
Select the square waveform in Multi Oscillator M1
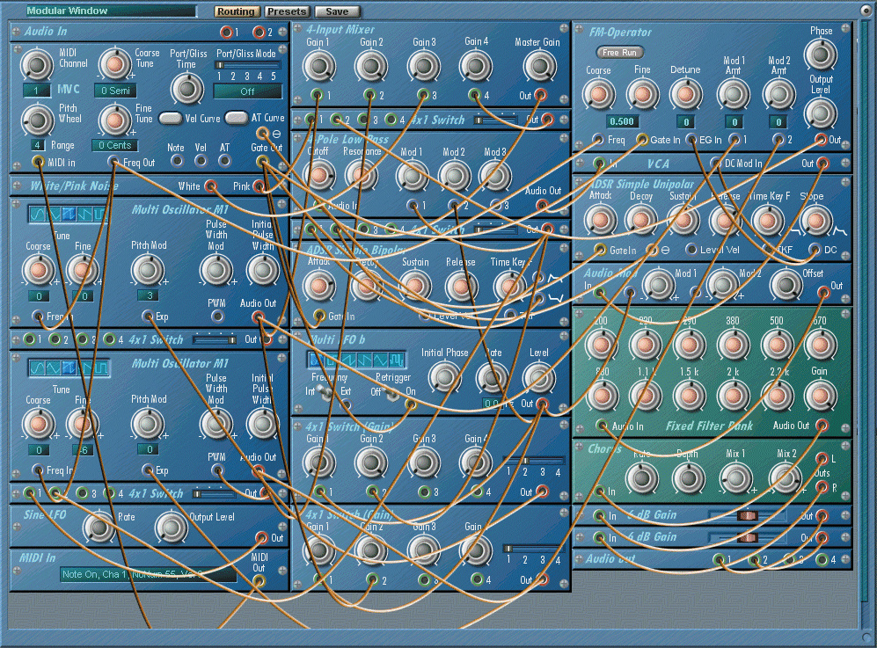pyautogui.click(x=102, y=213)
